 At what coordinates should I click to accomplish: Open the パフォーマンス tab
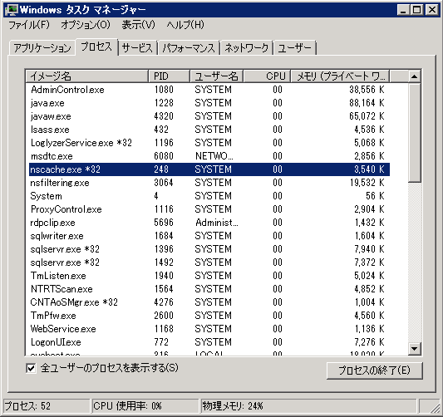pyautogui.click(x=189, y=47)
